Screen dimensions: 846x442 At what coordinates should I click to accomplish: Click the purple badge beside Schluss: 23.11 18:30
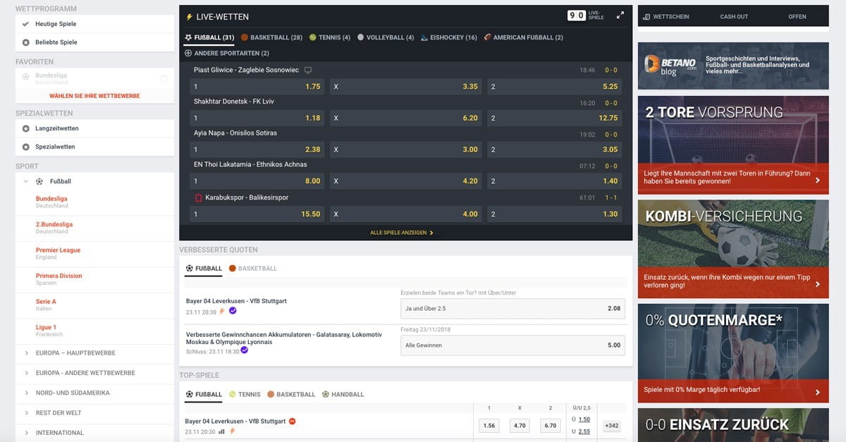(x=245, y=350)
